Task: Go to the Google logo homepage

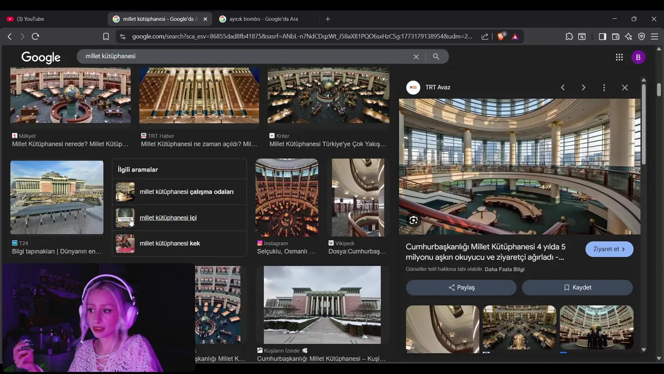Action: [x=41, y=57]
